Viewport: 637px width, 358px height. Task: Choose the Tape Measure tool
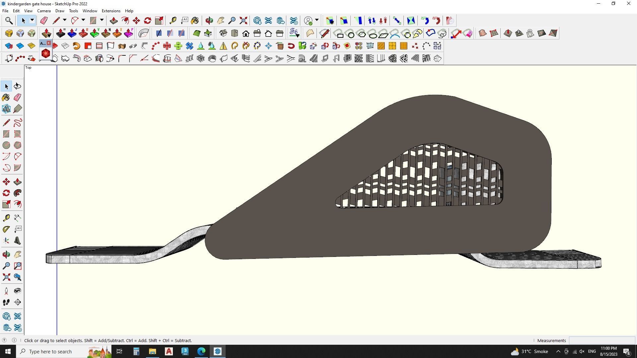(x=173, y=21)
